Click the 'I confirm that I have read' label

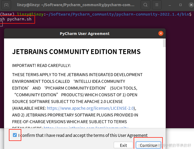(83, 135)
